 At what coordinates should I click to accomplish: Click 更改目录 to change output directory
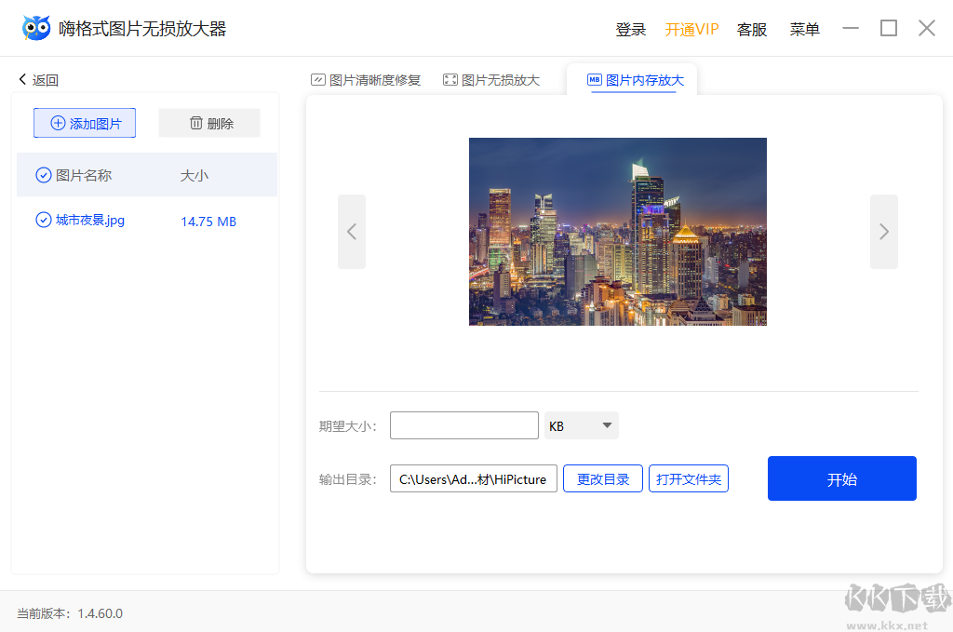(602, 477)
